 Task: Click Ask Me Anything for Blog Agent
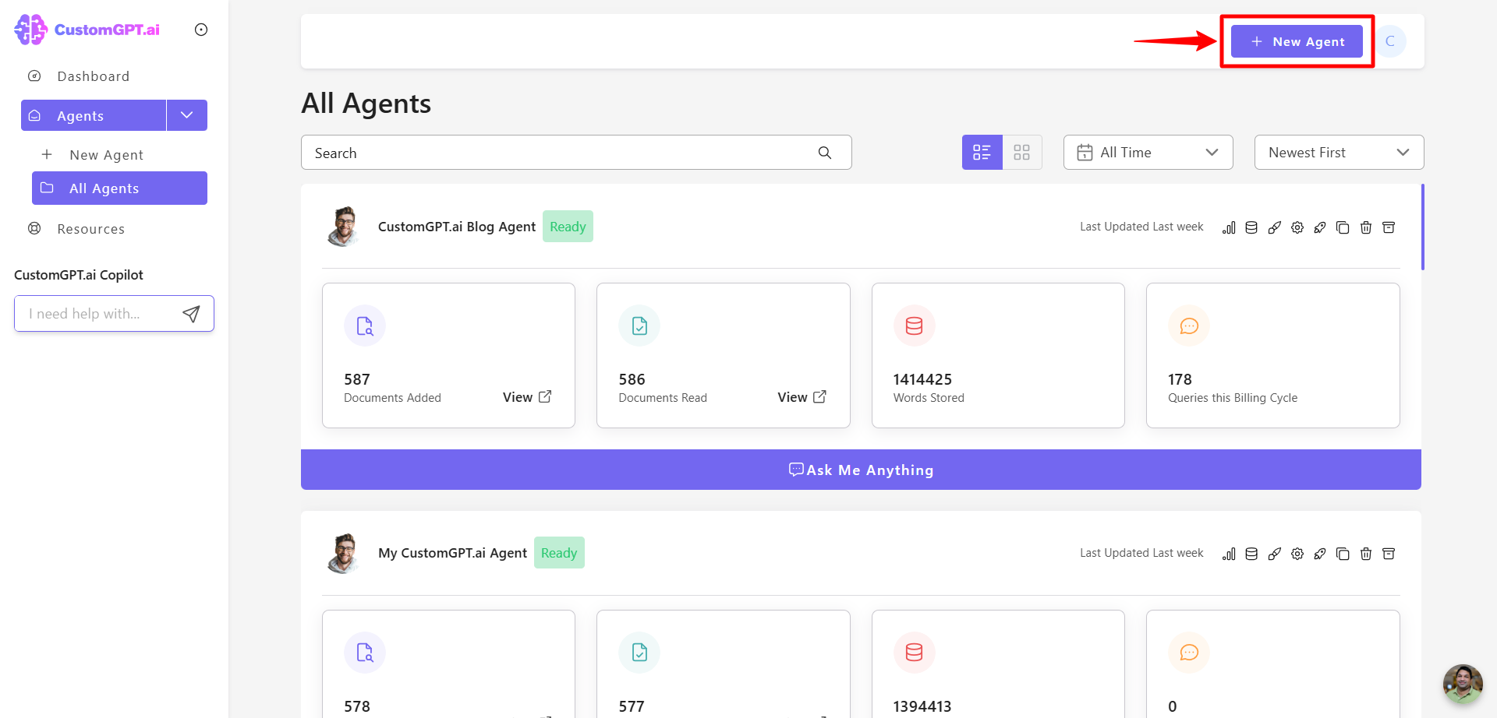point(861,470)
